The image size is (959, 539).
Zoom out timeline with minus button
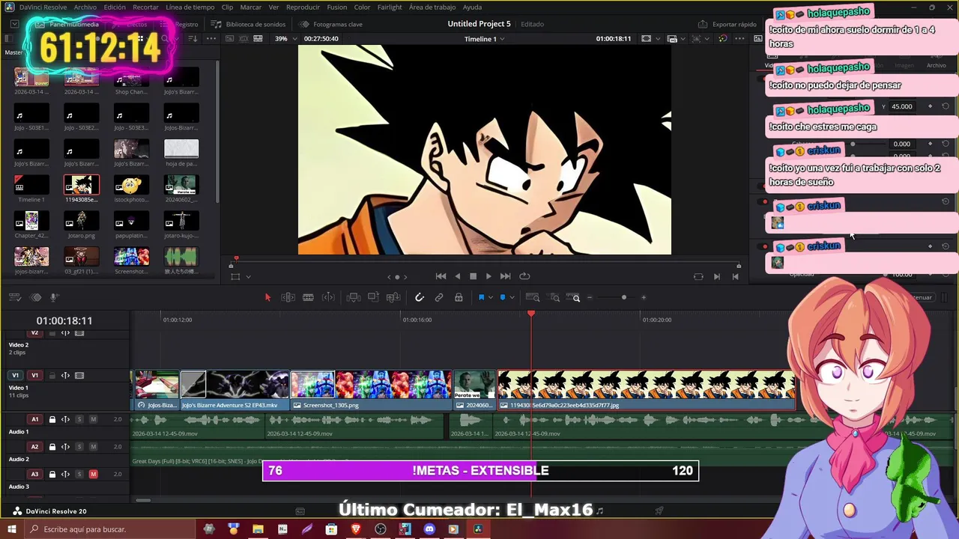(590, 298)
